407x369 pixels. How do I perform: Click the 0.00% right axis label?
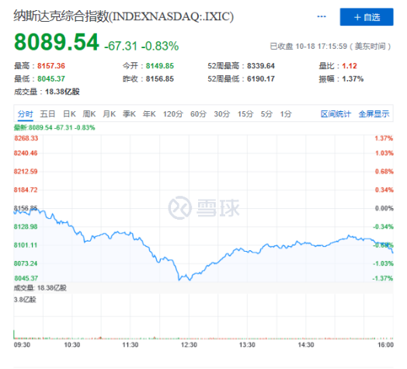click(384, 208)
